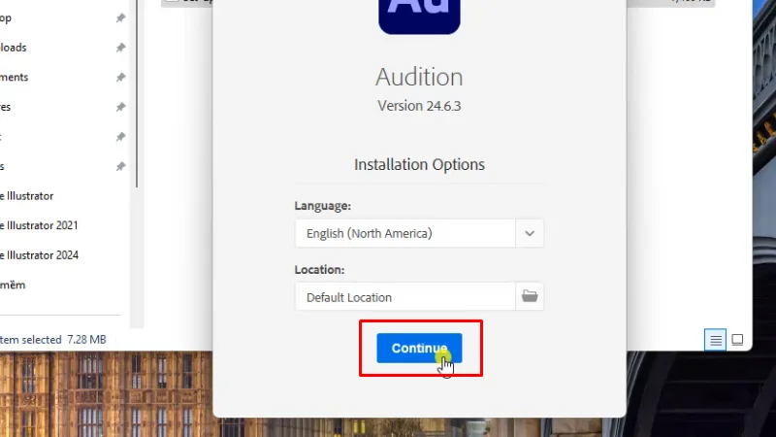Click the sidebar vertical scrollbar
The image size is (776, 437).
point(138,97)
